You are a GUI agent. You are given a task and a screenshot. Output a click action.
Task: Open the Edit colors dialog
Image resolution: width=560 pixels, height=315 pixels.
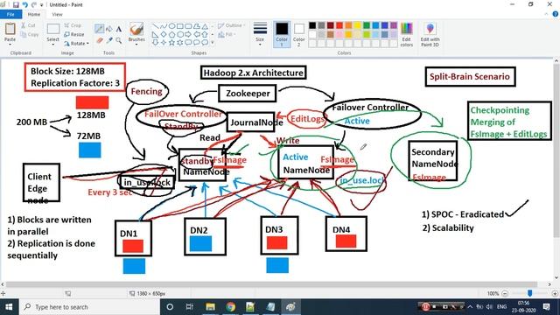pos(406,34)
